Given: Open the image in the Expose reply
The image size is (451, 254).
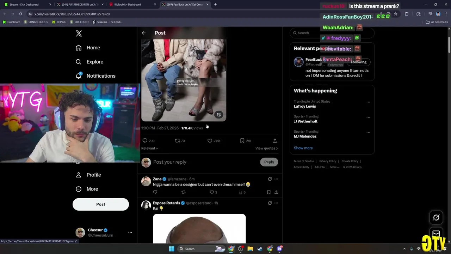Looking at the screenshot, I should pos(199,229).
